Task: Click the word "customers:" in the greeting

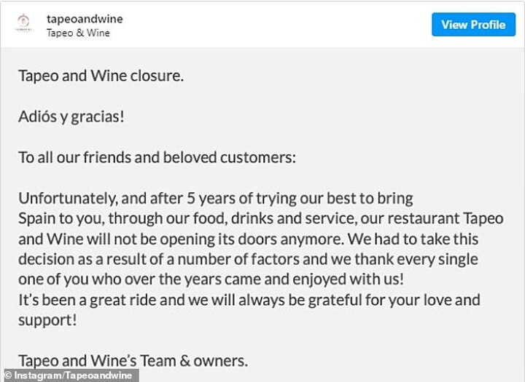Action: click(x=260, y=157)
